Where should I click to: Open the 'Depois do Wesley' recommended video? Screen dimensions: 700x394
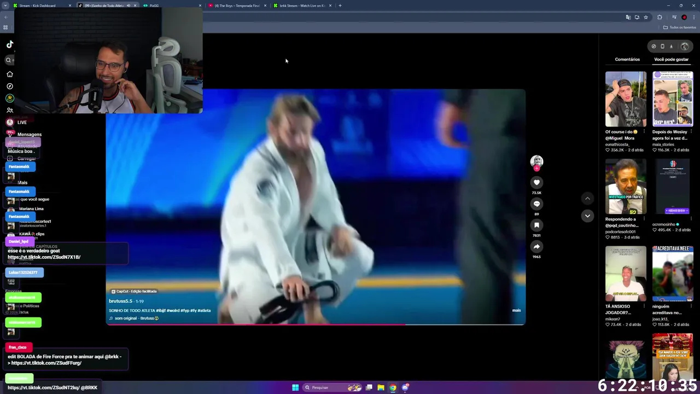click(x=673, y=99)
